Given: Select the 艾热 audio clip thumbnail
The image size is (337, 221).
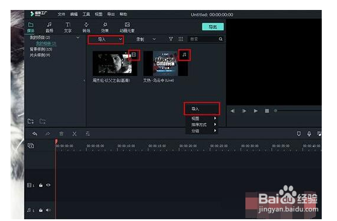Looking at the screenshot, I should tap(166, 63).
